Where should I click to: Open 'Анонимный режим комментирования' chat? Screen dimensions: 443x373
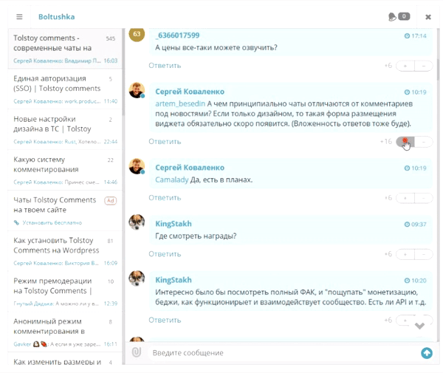(x=65, y=332)
